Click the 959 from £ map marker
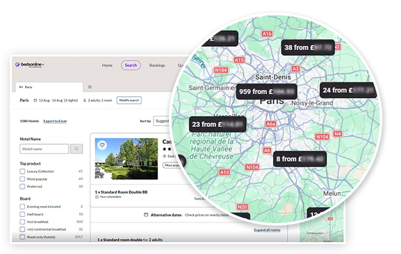401x254 pixels. (266, 91)
